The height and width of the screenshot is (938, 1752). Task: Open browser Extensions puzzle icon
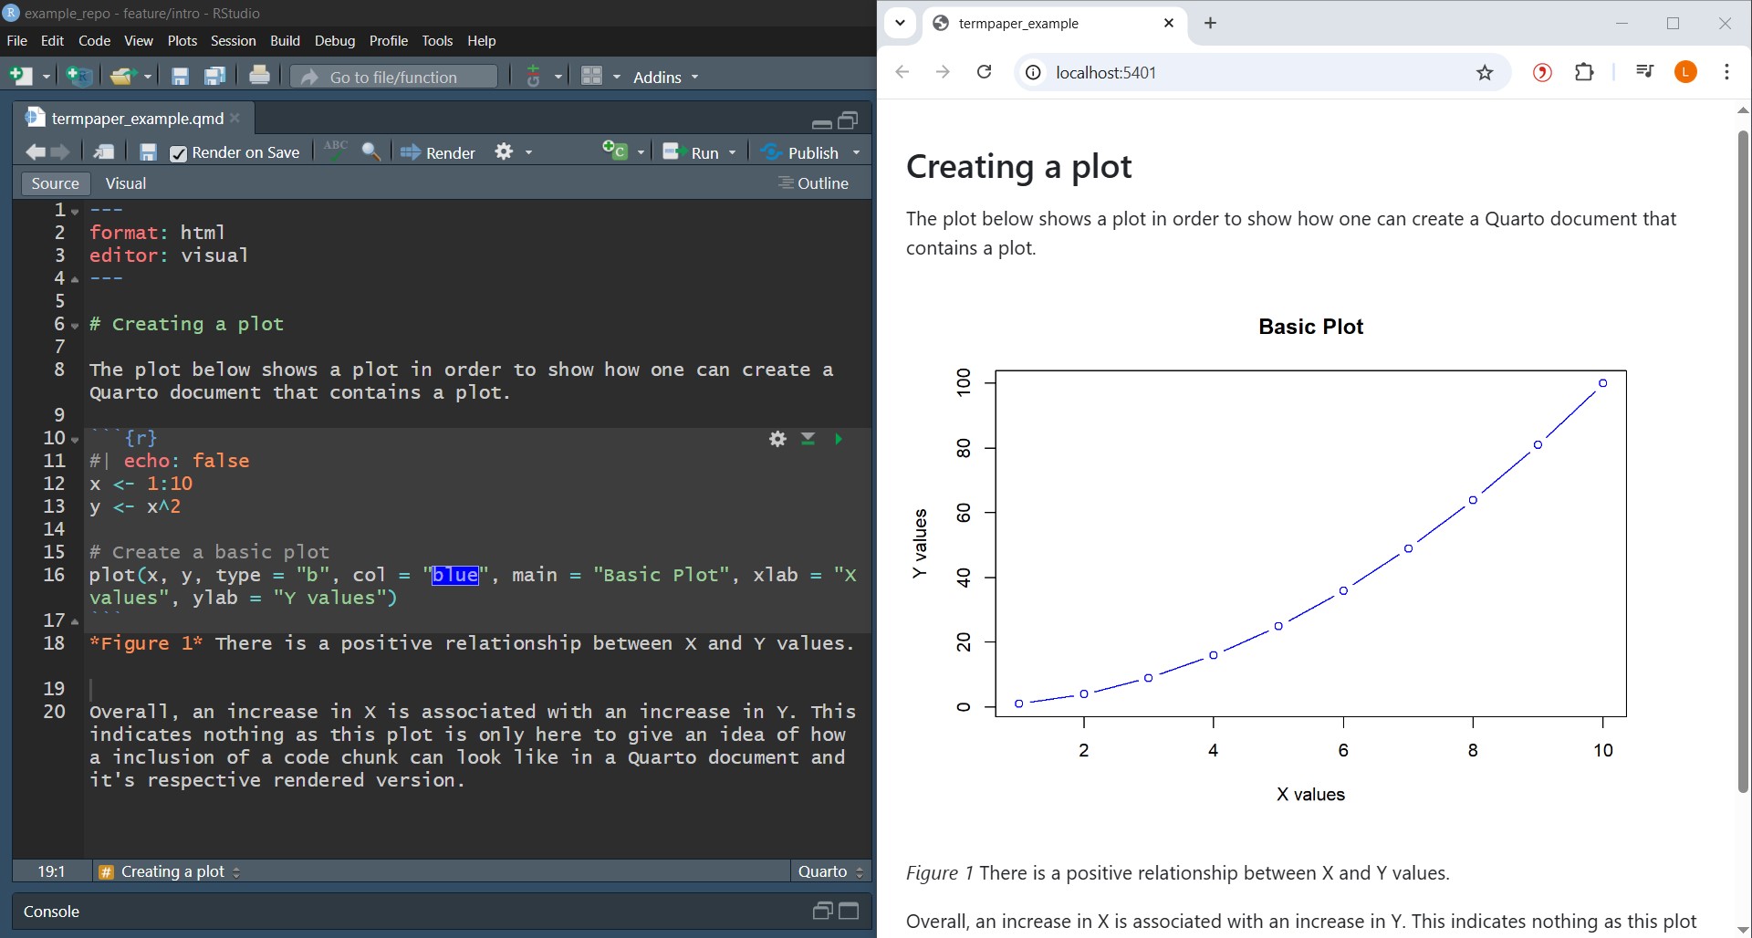click(1584, 72)
